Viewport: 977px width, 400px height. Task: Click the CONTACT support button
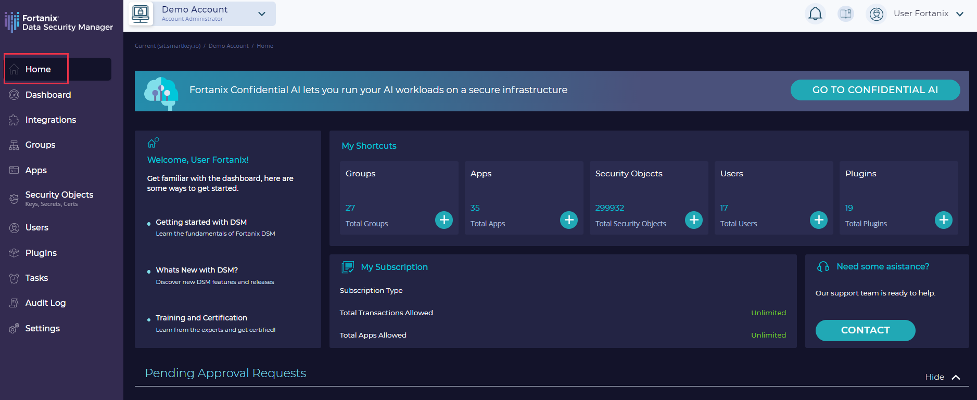[865, 330]
